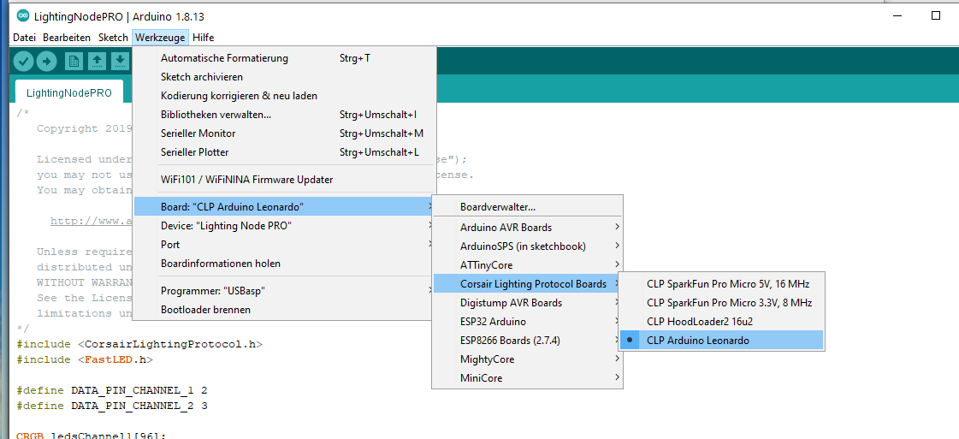Open Serieller Monitor
This screenshot has height=439, width=959.
284,133
